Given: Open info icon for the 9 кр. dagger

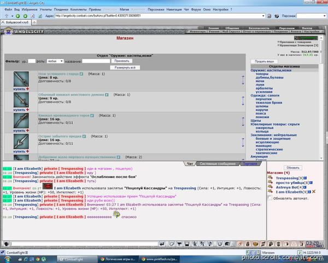Looking at the screenshot, I should coord(107,95).
